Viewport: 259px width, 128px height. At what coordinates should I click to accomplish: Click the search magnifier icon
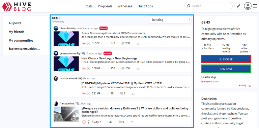click(189, 6)
